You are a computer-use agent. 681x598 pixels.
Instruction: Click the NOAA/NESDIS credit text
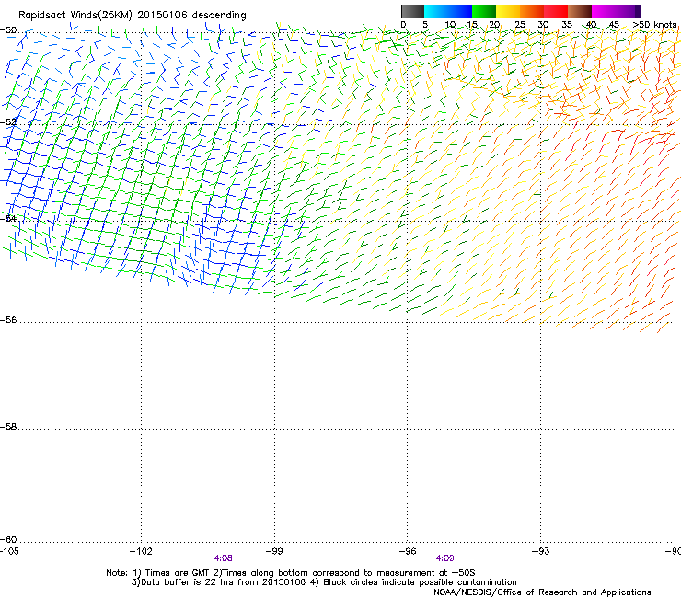(x=542, y=592)
